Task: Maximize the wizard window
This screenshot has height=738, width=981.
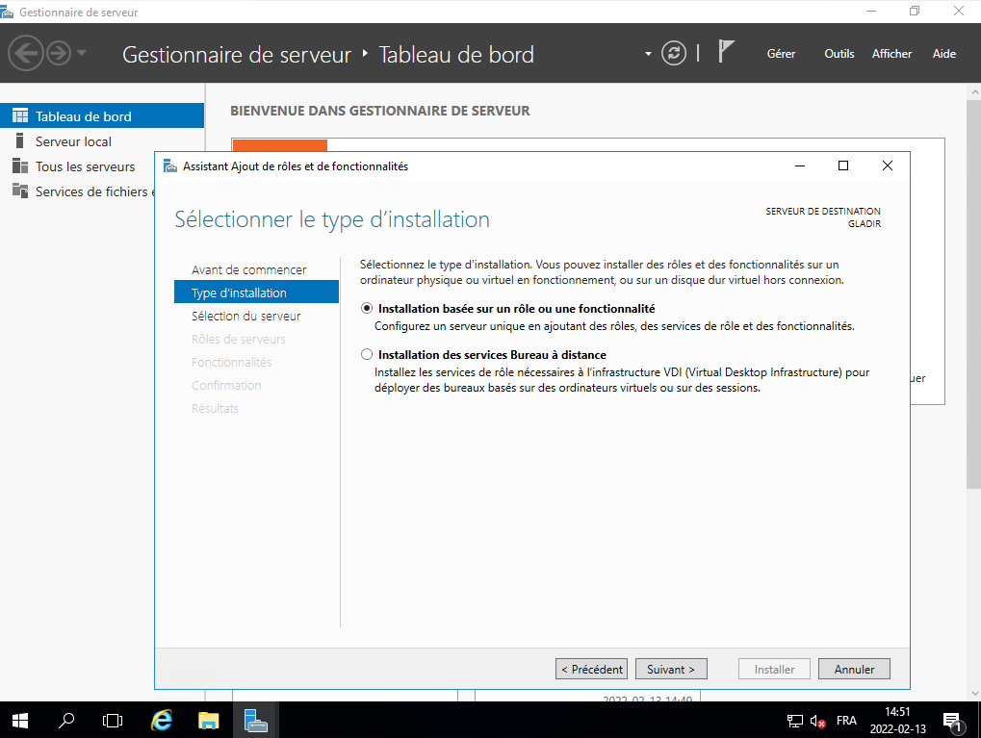Action: click(843, 165)
